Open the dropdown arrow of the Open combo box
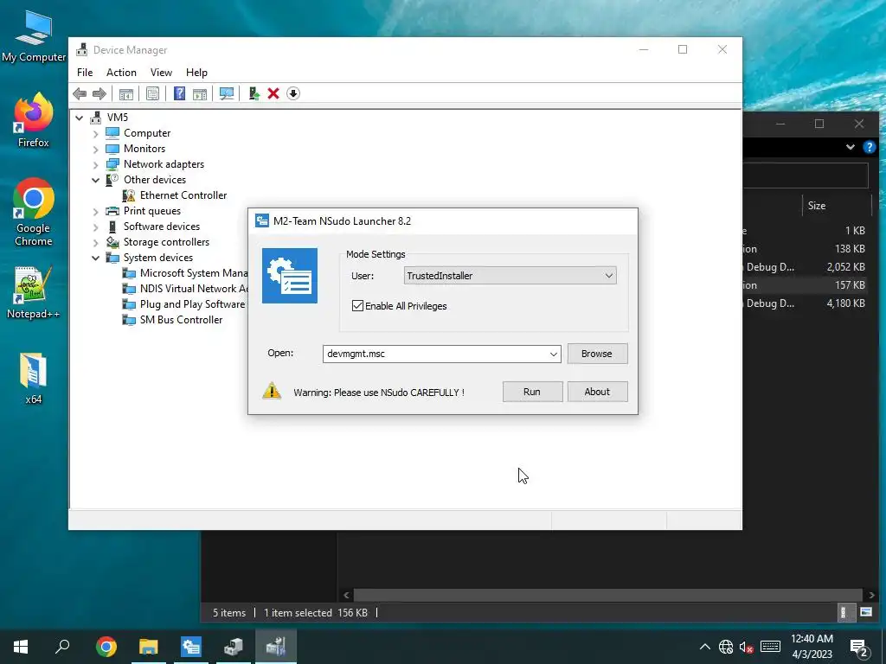 pos(554,354)
